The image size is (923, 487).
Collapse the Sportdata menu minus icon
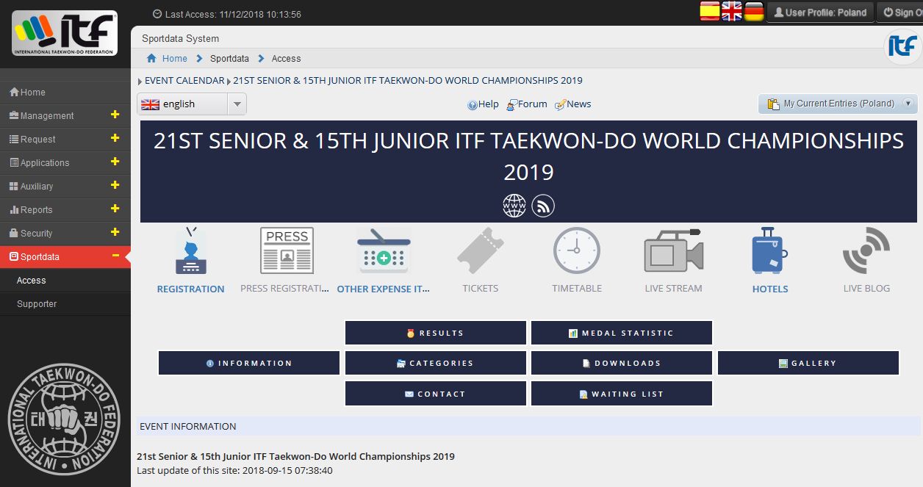115,256
